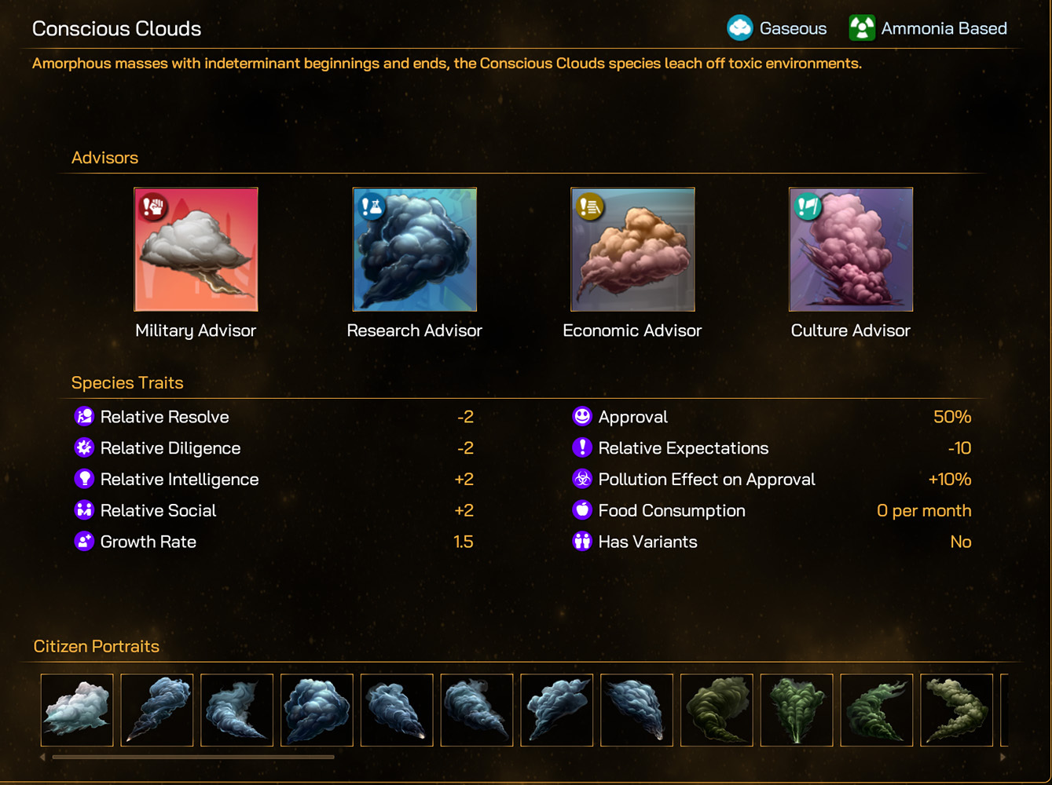
Task: Open the Research Advisor portrait
Action: click(x=415, y=250)
